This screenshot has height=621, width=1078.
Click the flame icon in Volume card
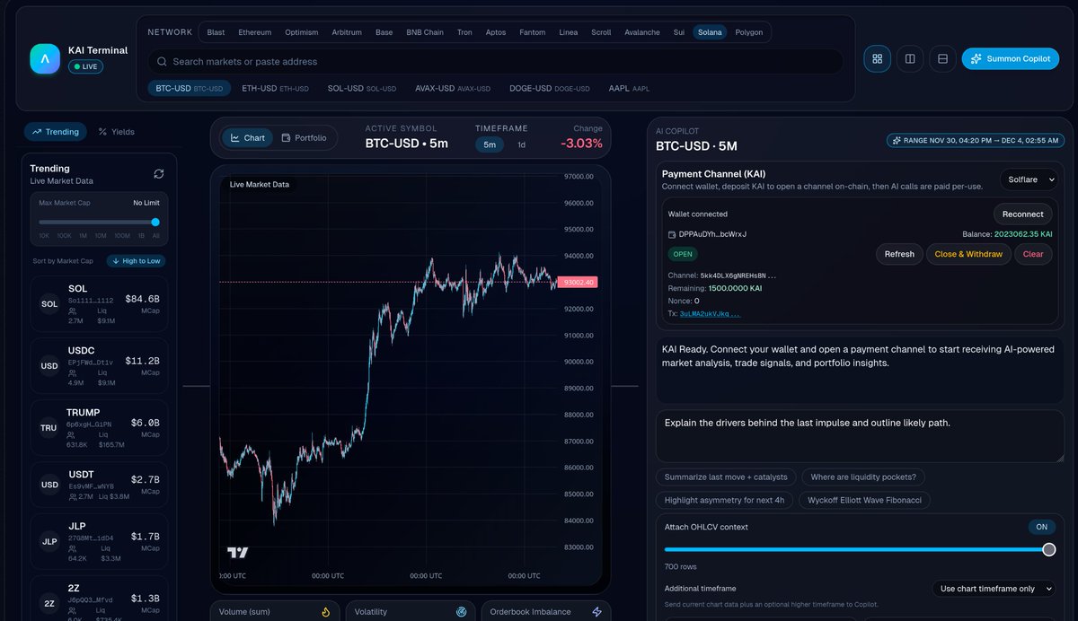[x=326, y=612]
